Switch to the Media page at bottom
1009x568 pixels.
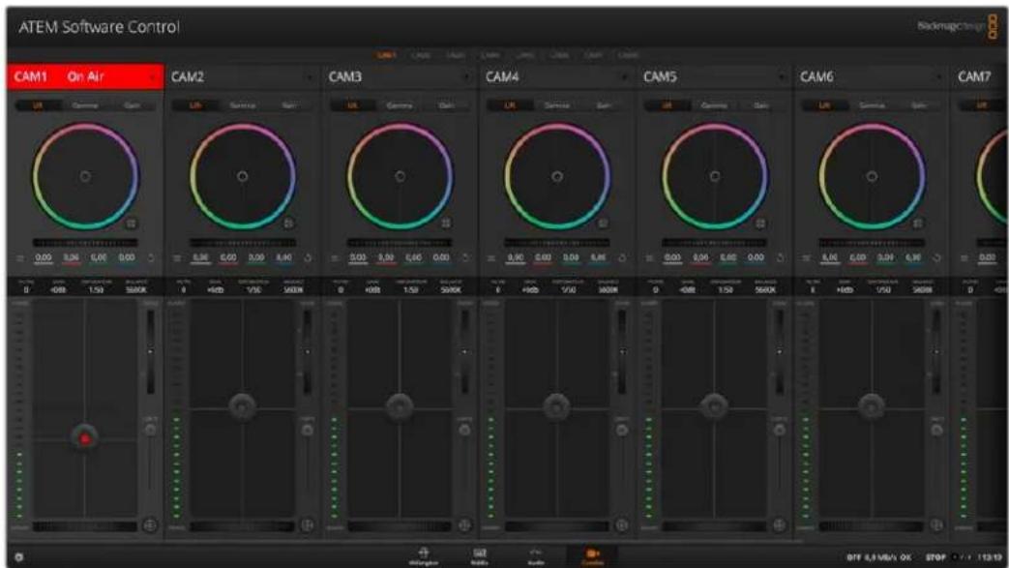pyautogui.click(x=480, y=556)
